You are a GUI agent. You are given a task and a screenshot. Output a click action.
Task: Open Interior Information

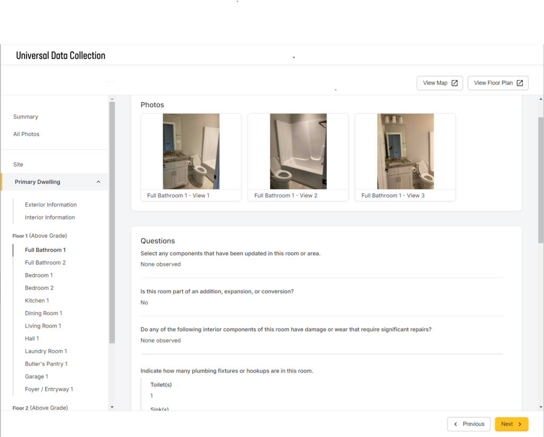[x=50, y=217]
